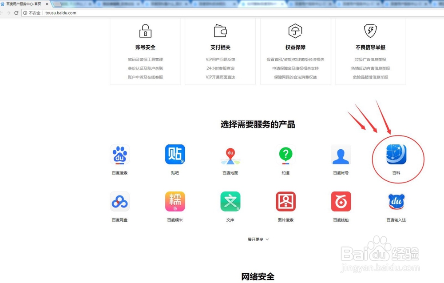This screenshot has width=444, height=283.
Task: Click the 百度钱包 label under icon
Action: 341,220
